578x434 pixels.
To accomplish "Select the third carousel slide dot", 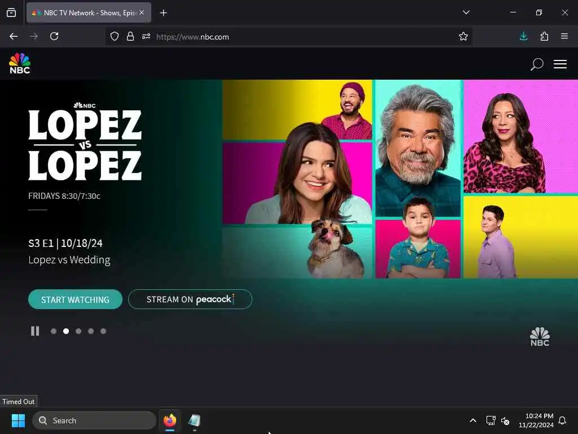I will 78,331.
